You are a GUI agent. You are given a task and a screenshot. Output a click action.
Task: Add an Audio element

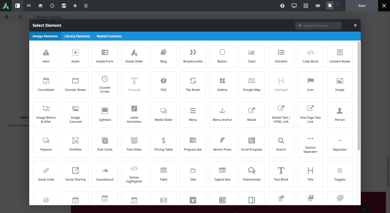click(75, 56)
